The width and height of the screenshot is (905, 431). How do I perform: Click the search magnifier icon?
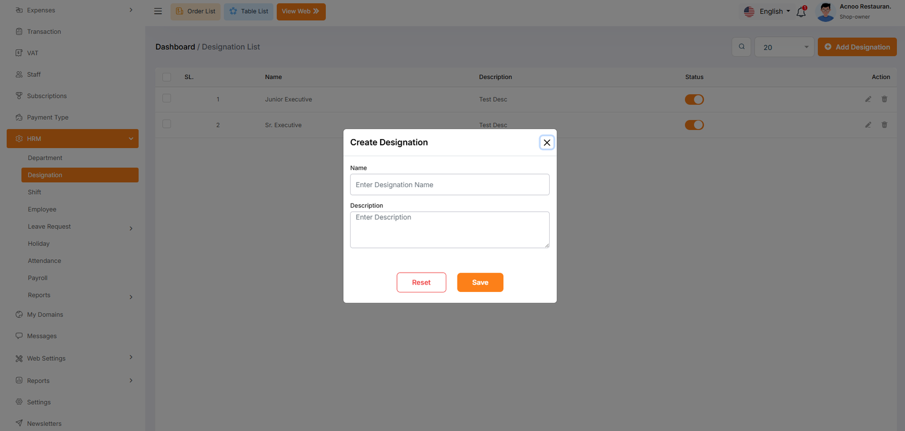click(x=742, y=47)
